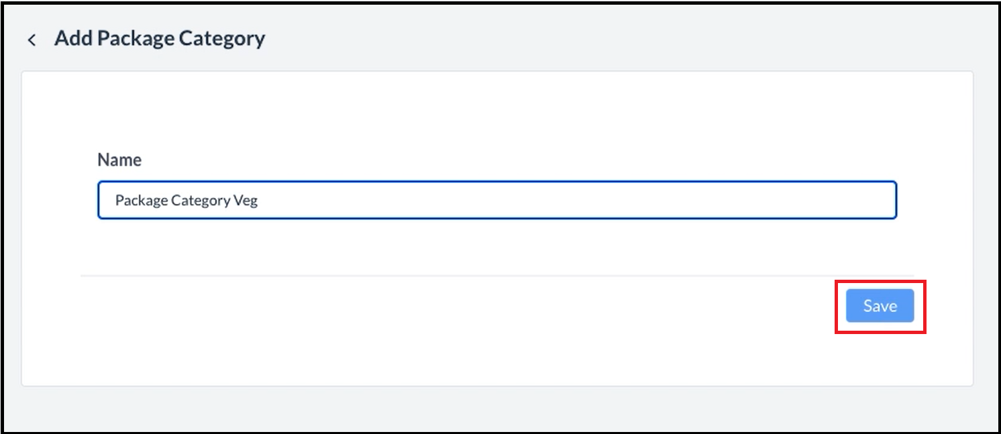The height and width of the screenshot is (434, 1001).
Task: Click the page title text
Action: coord(160,38)
